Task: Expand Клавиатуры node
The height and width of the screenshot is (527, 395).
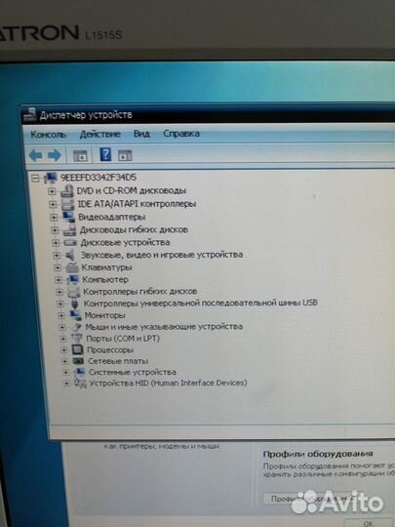Action: [x=58, y=267]
